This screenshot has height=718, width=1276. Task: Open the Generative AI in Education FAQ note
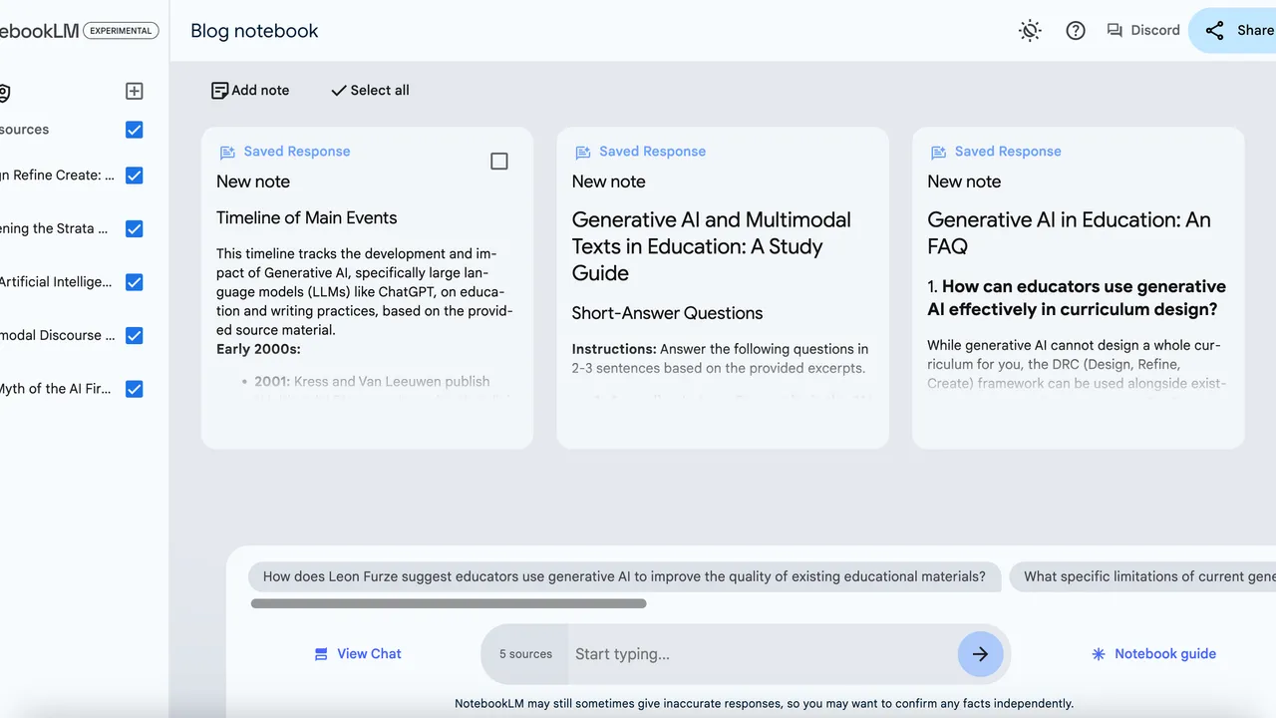tap(1079, 287)
